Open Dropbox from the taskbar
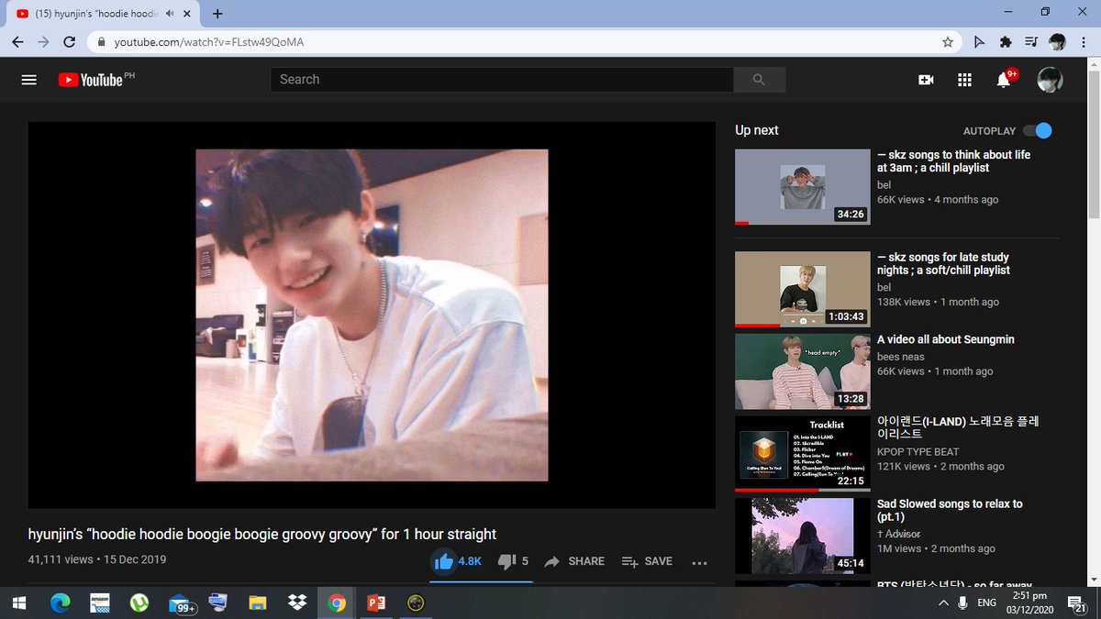Screen dimensions: 1101x619 (296, 602)
